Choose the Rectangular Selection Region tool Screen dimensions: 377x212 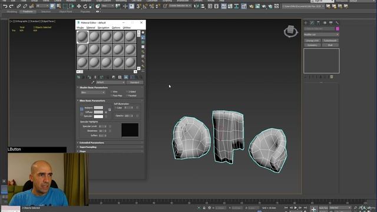click(65, 6)
